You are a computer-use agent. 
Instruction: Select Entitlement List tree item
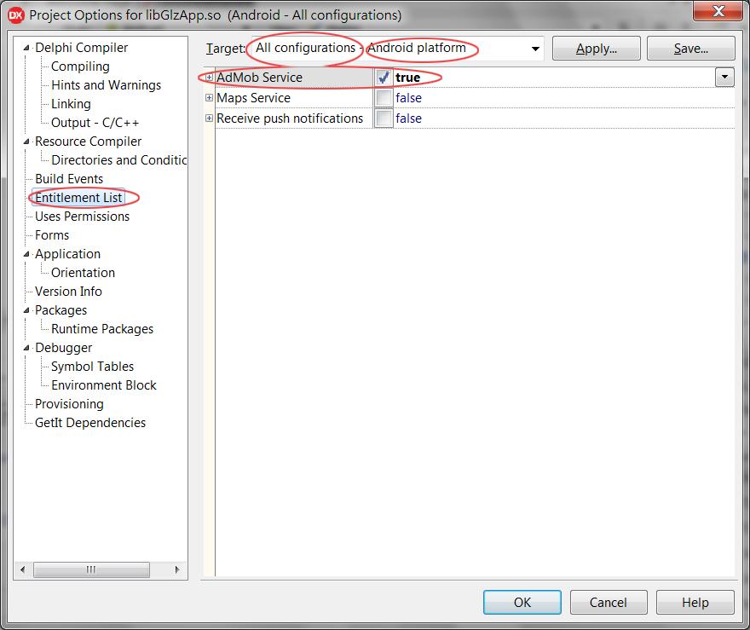tap(78, 198)
